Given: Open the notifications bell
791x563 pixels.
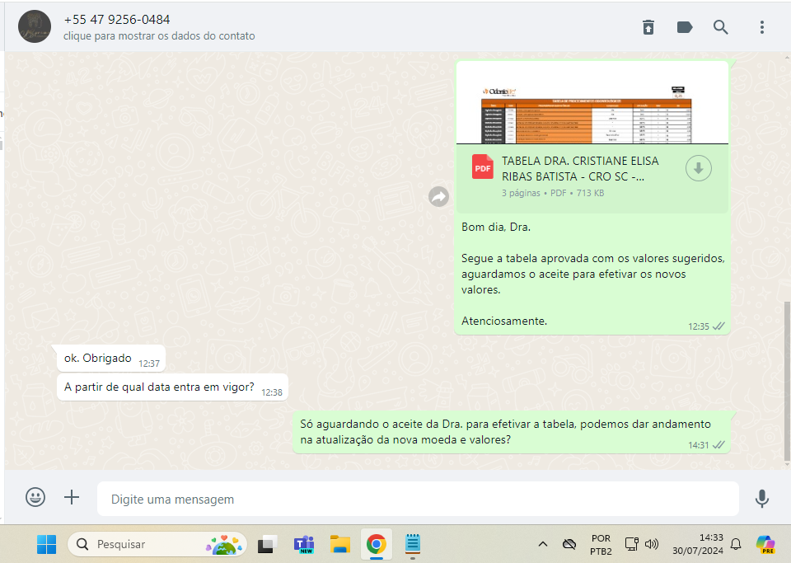Looking at the screenshot, I should 736,544.
